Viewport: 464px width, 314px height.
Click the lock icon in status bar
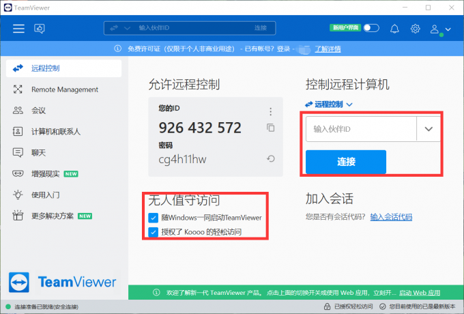click(327, 306)
